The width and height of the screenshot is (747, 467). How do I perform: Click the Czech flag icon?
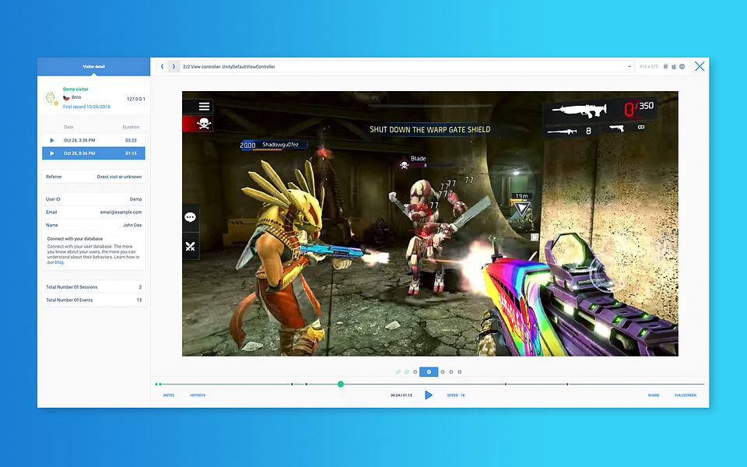[x=66, y=97]
